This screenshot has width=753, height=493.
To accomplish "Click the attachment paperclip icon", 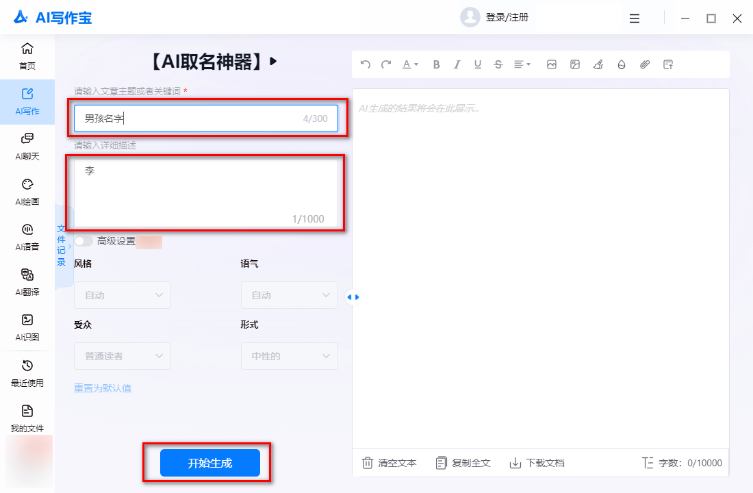I will pyautogui.click(x=645, y=64).
